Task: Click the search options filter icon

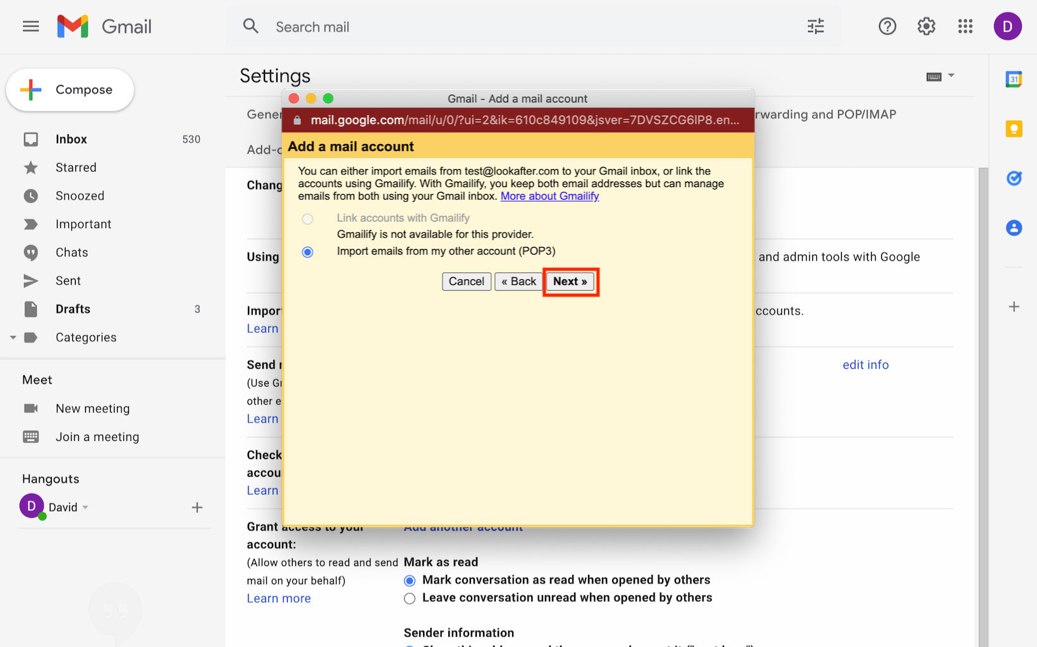Action: pos(816,27)
